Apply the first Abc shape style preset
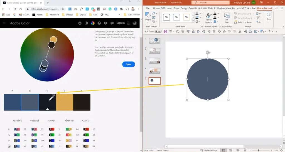 [x=166, y=17]
